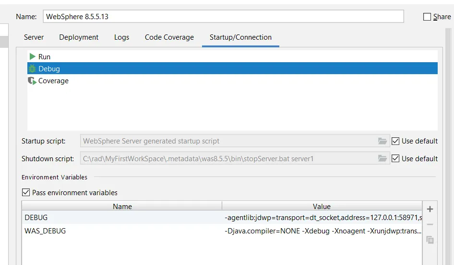Toggle Use default for Startup script

[395, 141]
